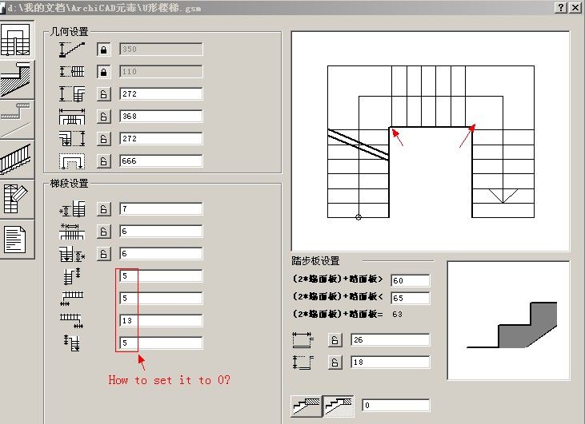Click the input field showing 666
Screen dimensions: 585x424
(x=161, y=160)
